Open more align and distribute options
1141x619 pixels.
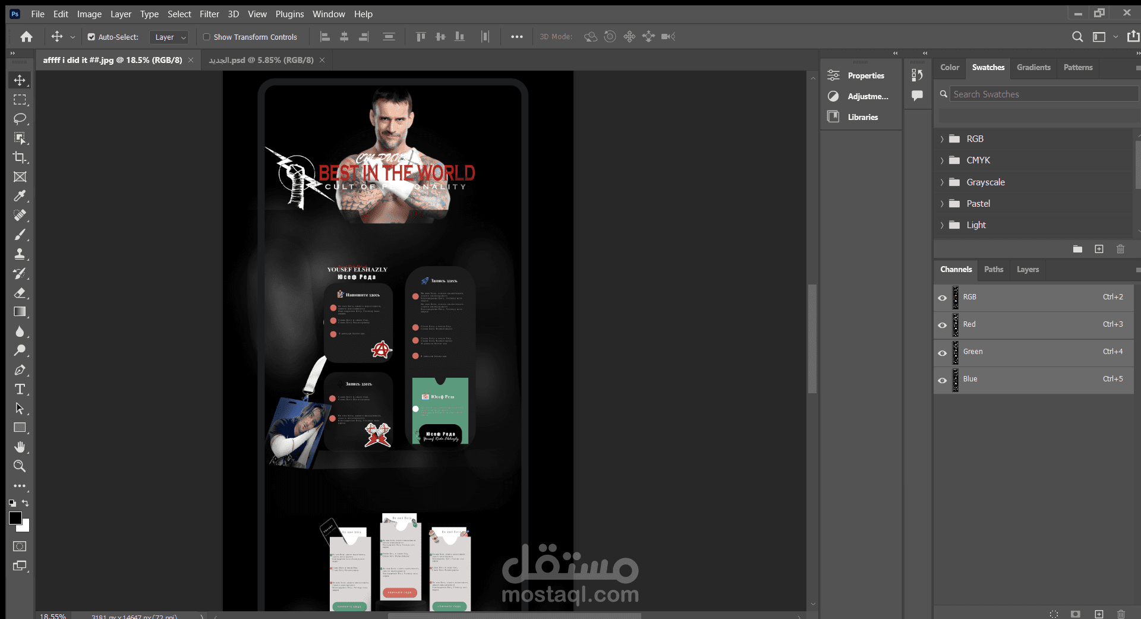[x=517, y=37]
